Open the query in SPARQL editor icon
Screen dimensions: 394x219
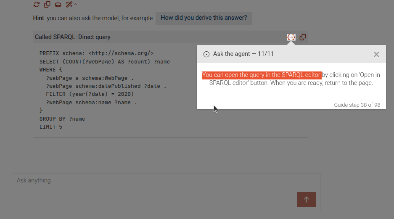(291, 37)
